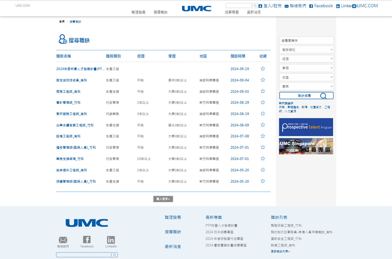
Task: Star the 固定夜班技術員_南科 job as favorite
Action: [x=263, y=80]
